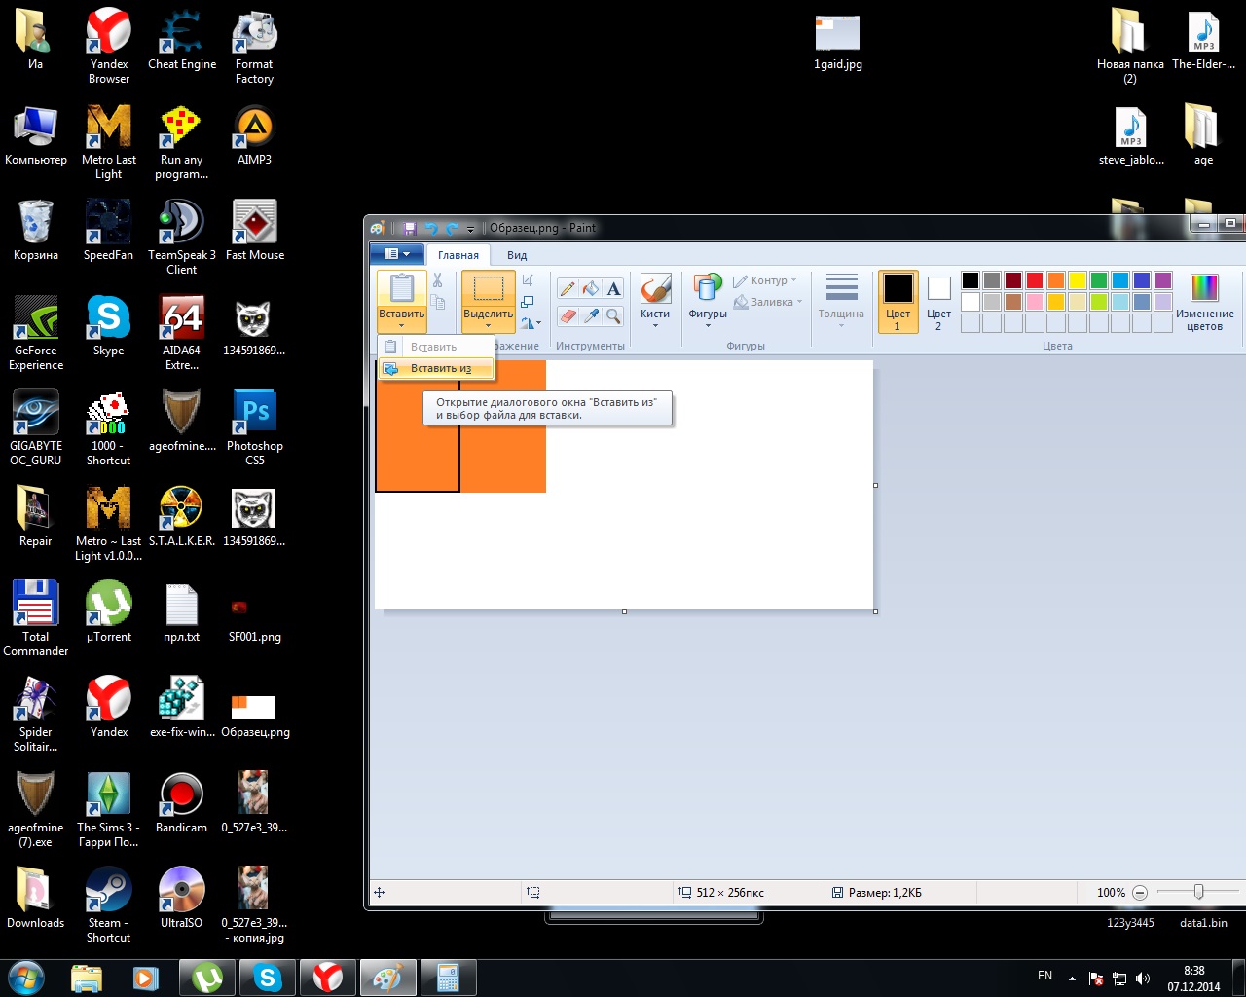Open Yandex browser from the taskbar

[x=327, y=977]
